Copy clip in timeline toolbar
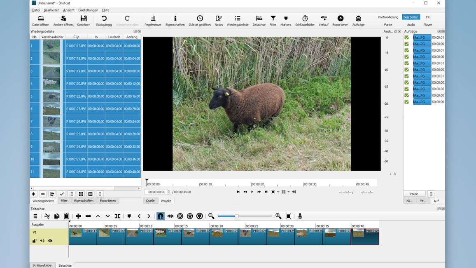The width and height of the screenshot is (476, 268). point(57,216)
